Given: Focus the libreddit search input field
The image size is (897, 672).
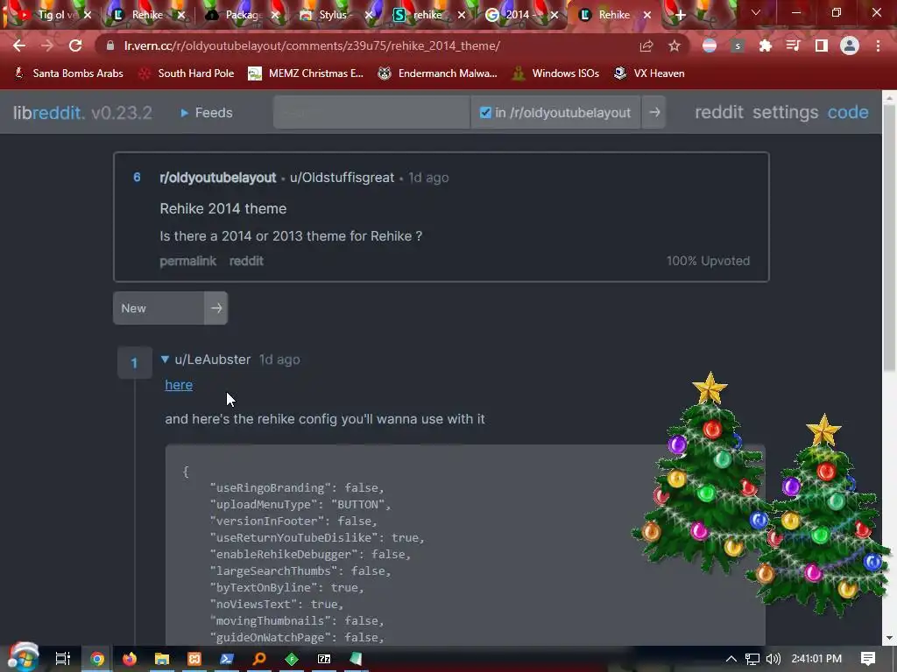Looking at the screenshot, I should [371, 113].
